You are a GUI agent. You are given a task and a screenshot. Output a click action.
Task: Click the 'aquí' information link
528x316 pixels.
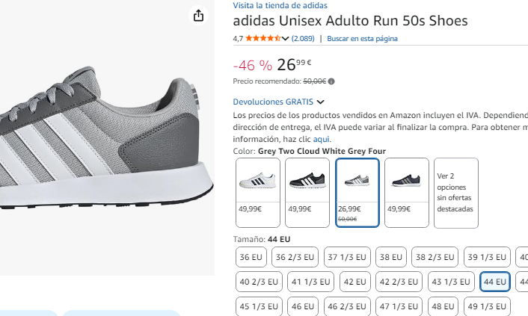coord(321,139)
